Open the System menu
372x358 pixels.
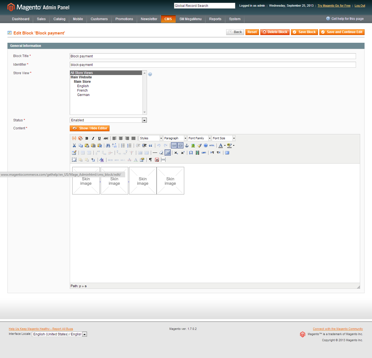tap(235, 19)
